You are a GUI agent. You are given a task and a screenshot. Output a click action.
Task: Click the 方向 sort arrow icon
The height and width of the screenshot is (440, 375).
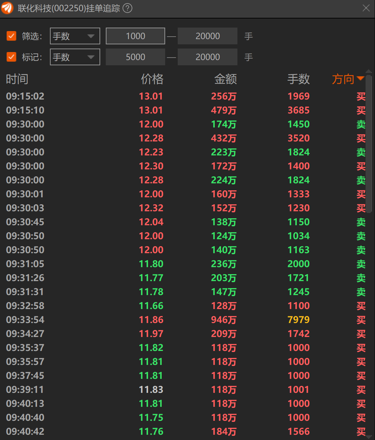pyautogui.click(x=360, y=79)
